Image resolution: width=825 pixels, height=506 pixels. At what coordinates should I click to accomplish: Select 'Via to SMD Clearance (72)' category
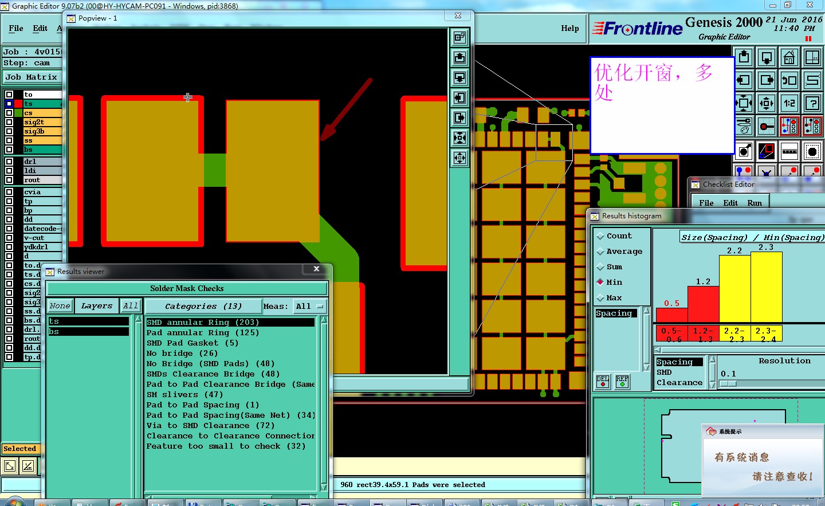coord(230,426)
